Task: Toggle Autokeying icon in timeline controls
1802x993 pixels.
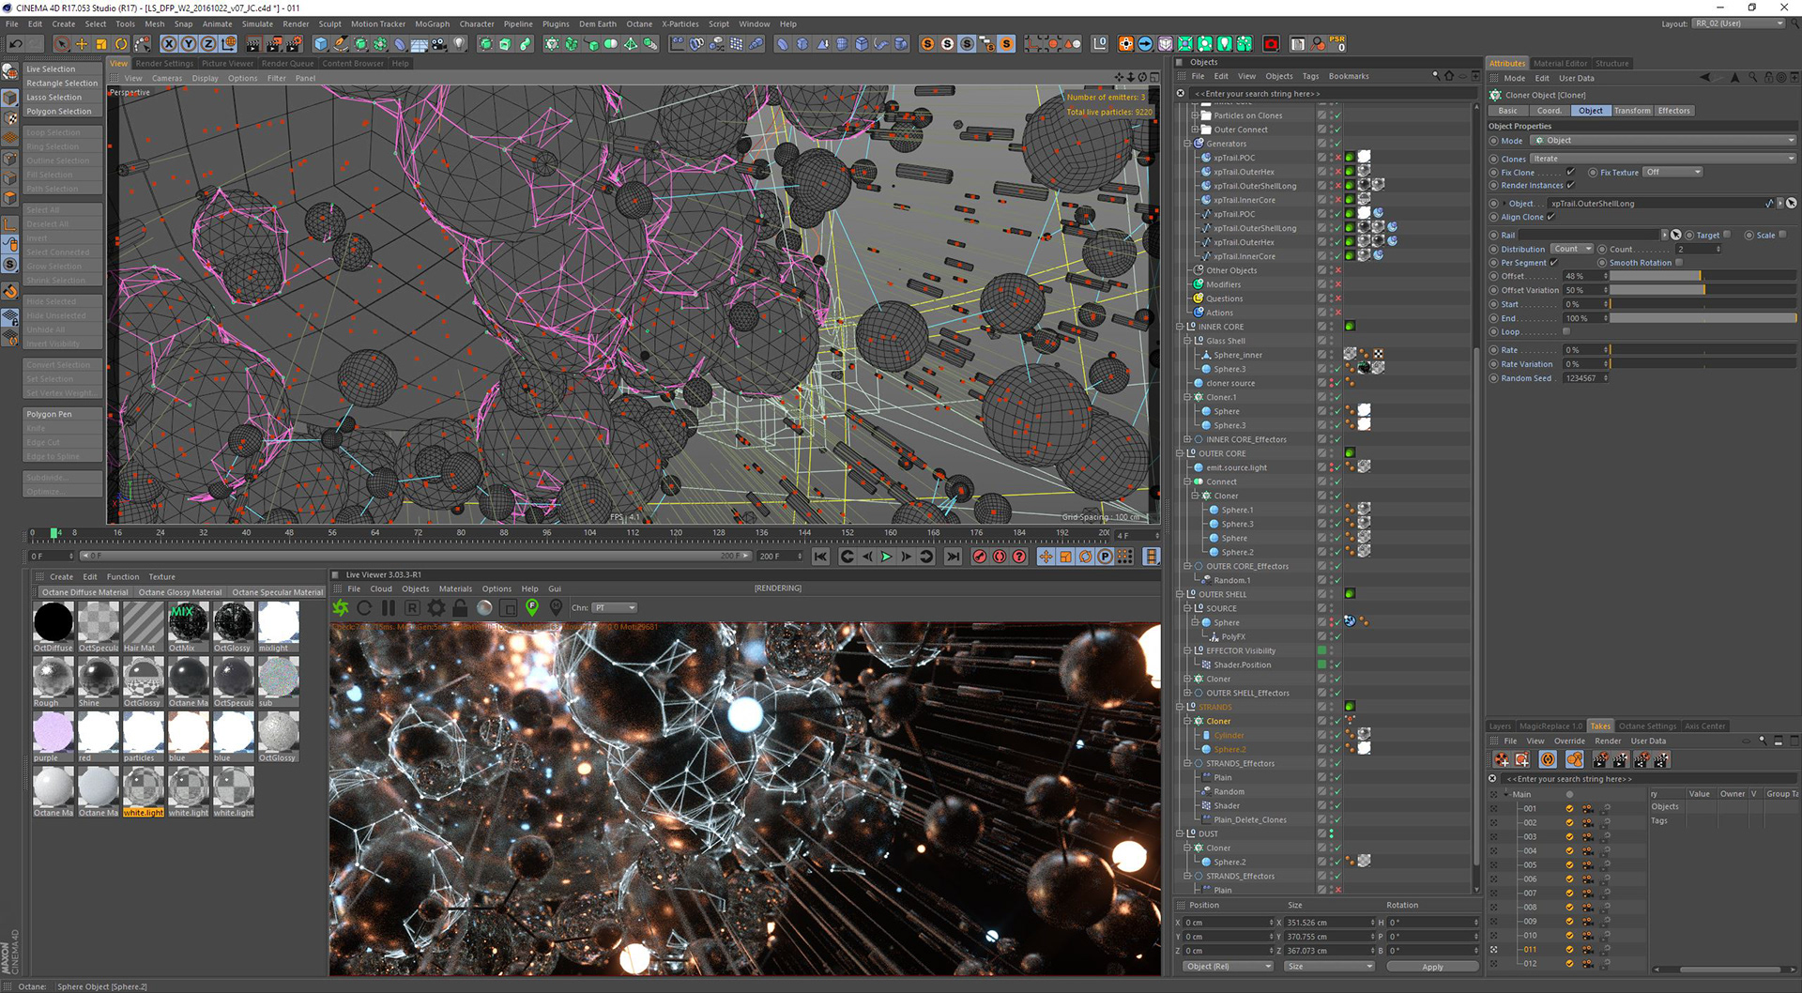Action: 1000,557
